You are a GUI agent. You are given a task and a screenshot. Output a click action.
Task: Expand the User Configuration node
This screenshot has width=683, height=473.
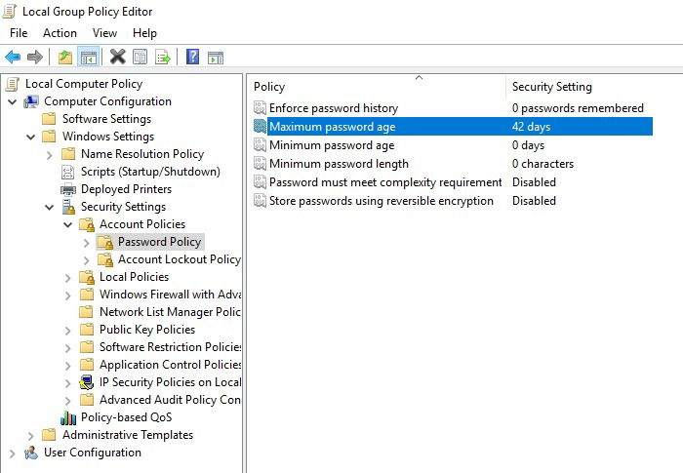pos(12,453)
